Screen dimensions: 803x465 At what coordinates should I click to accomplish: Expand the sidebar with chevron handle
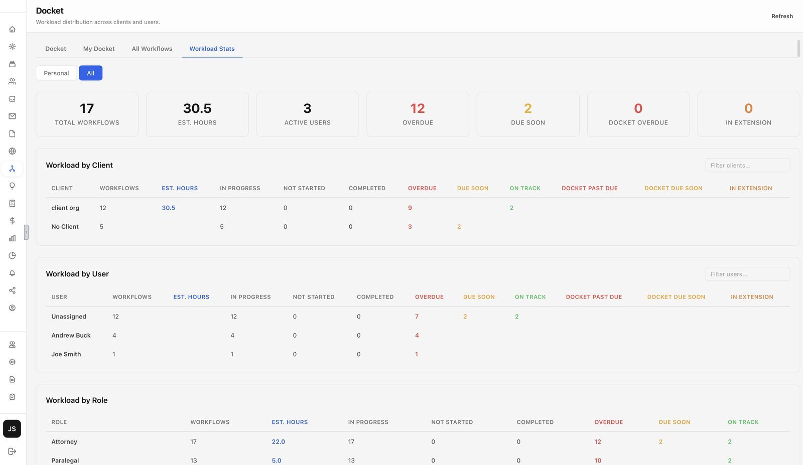click(27, 232)
